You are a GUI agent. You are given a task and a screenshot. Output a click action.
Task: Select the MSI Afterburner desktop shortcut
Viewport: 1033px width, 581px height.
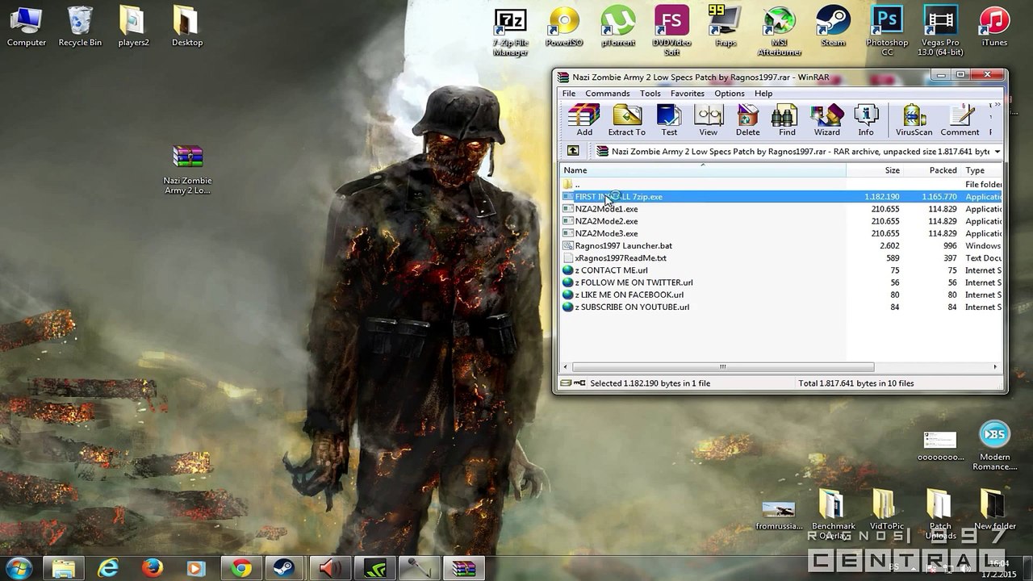[779, 32]
